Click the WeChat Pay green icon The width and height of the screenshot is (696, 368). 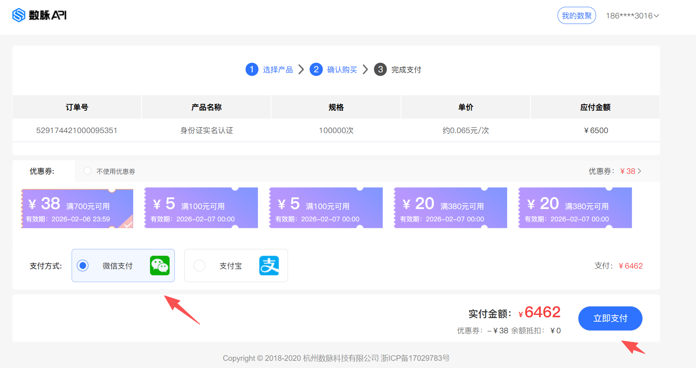(x=160, y=266)
